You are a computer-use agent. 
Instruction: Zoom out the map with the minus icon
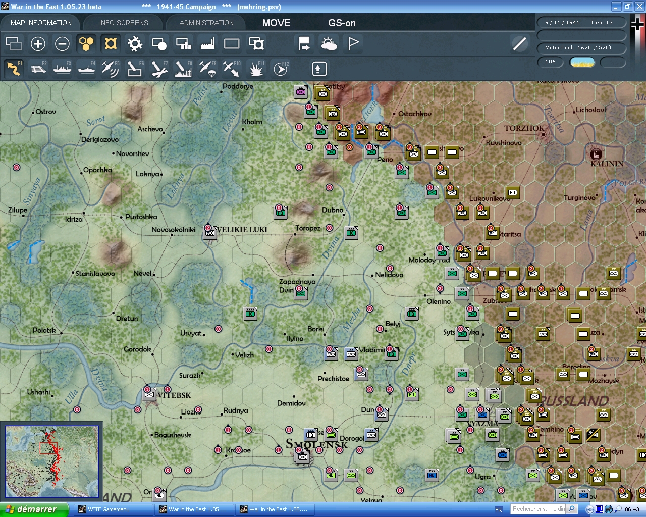coord(62,44)
